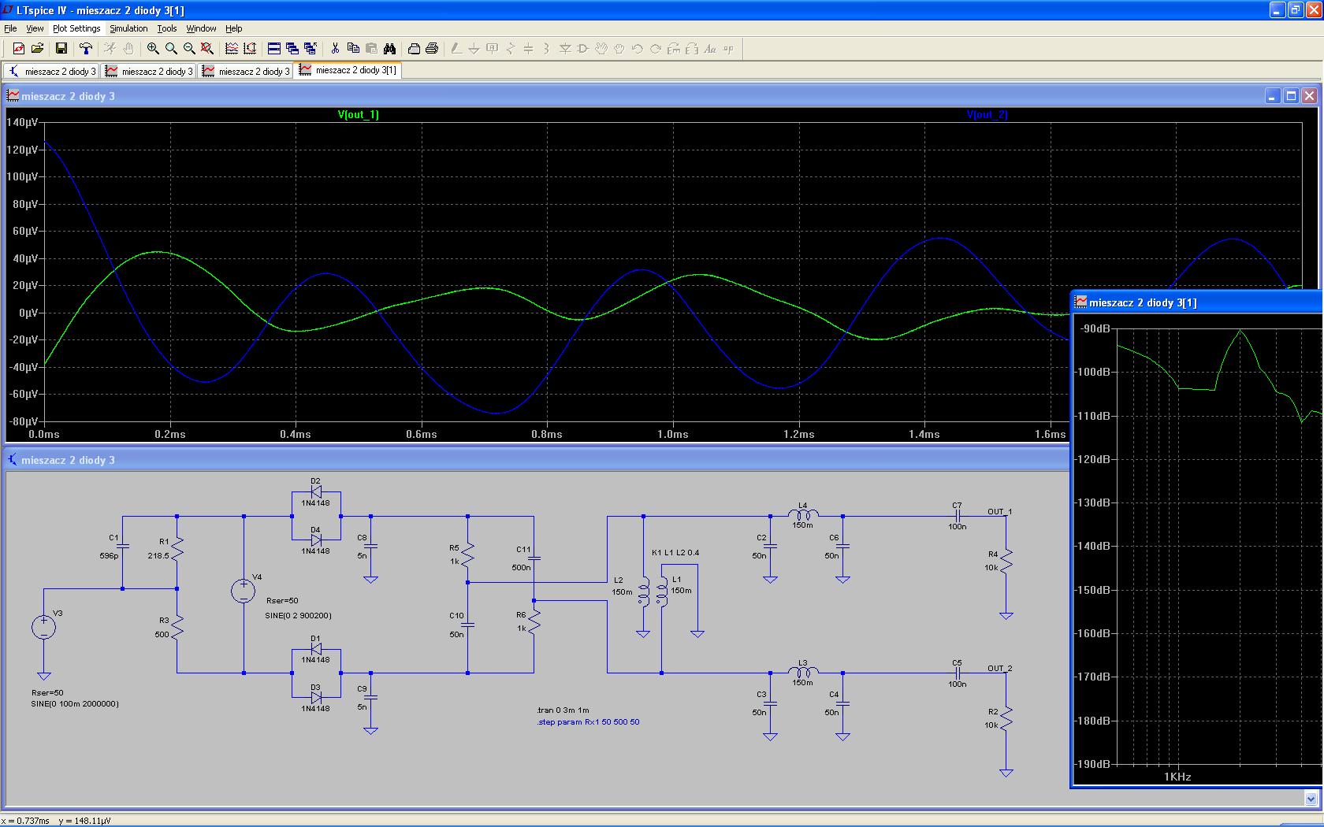
Task: Click the Find binoculars icon
Action: (x=389, y=49)
